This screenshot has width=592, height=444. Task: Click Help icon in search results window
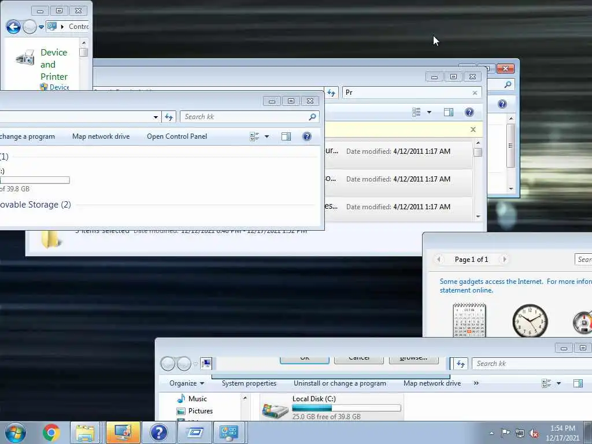469,112
